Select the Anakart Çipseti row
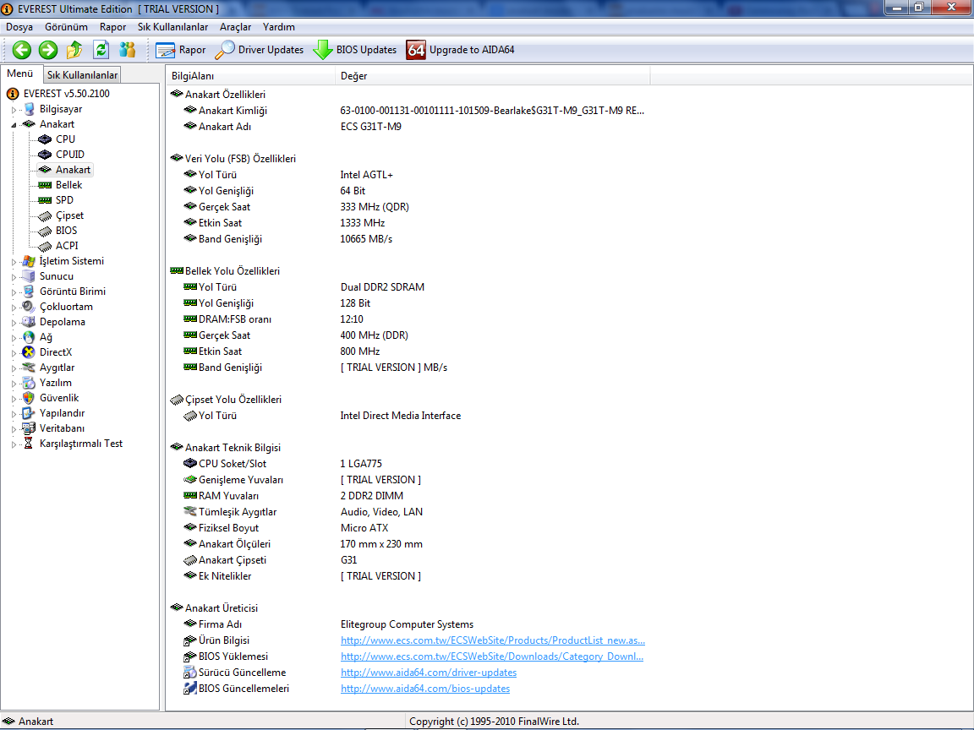 [x=407, y=560]
